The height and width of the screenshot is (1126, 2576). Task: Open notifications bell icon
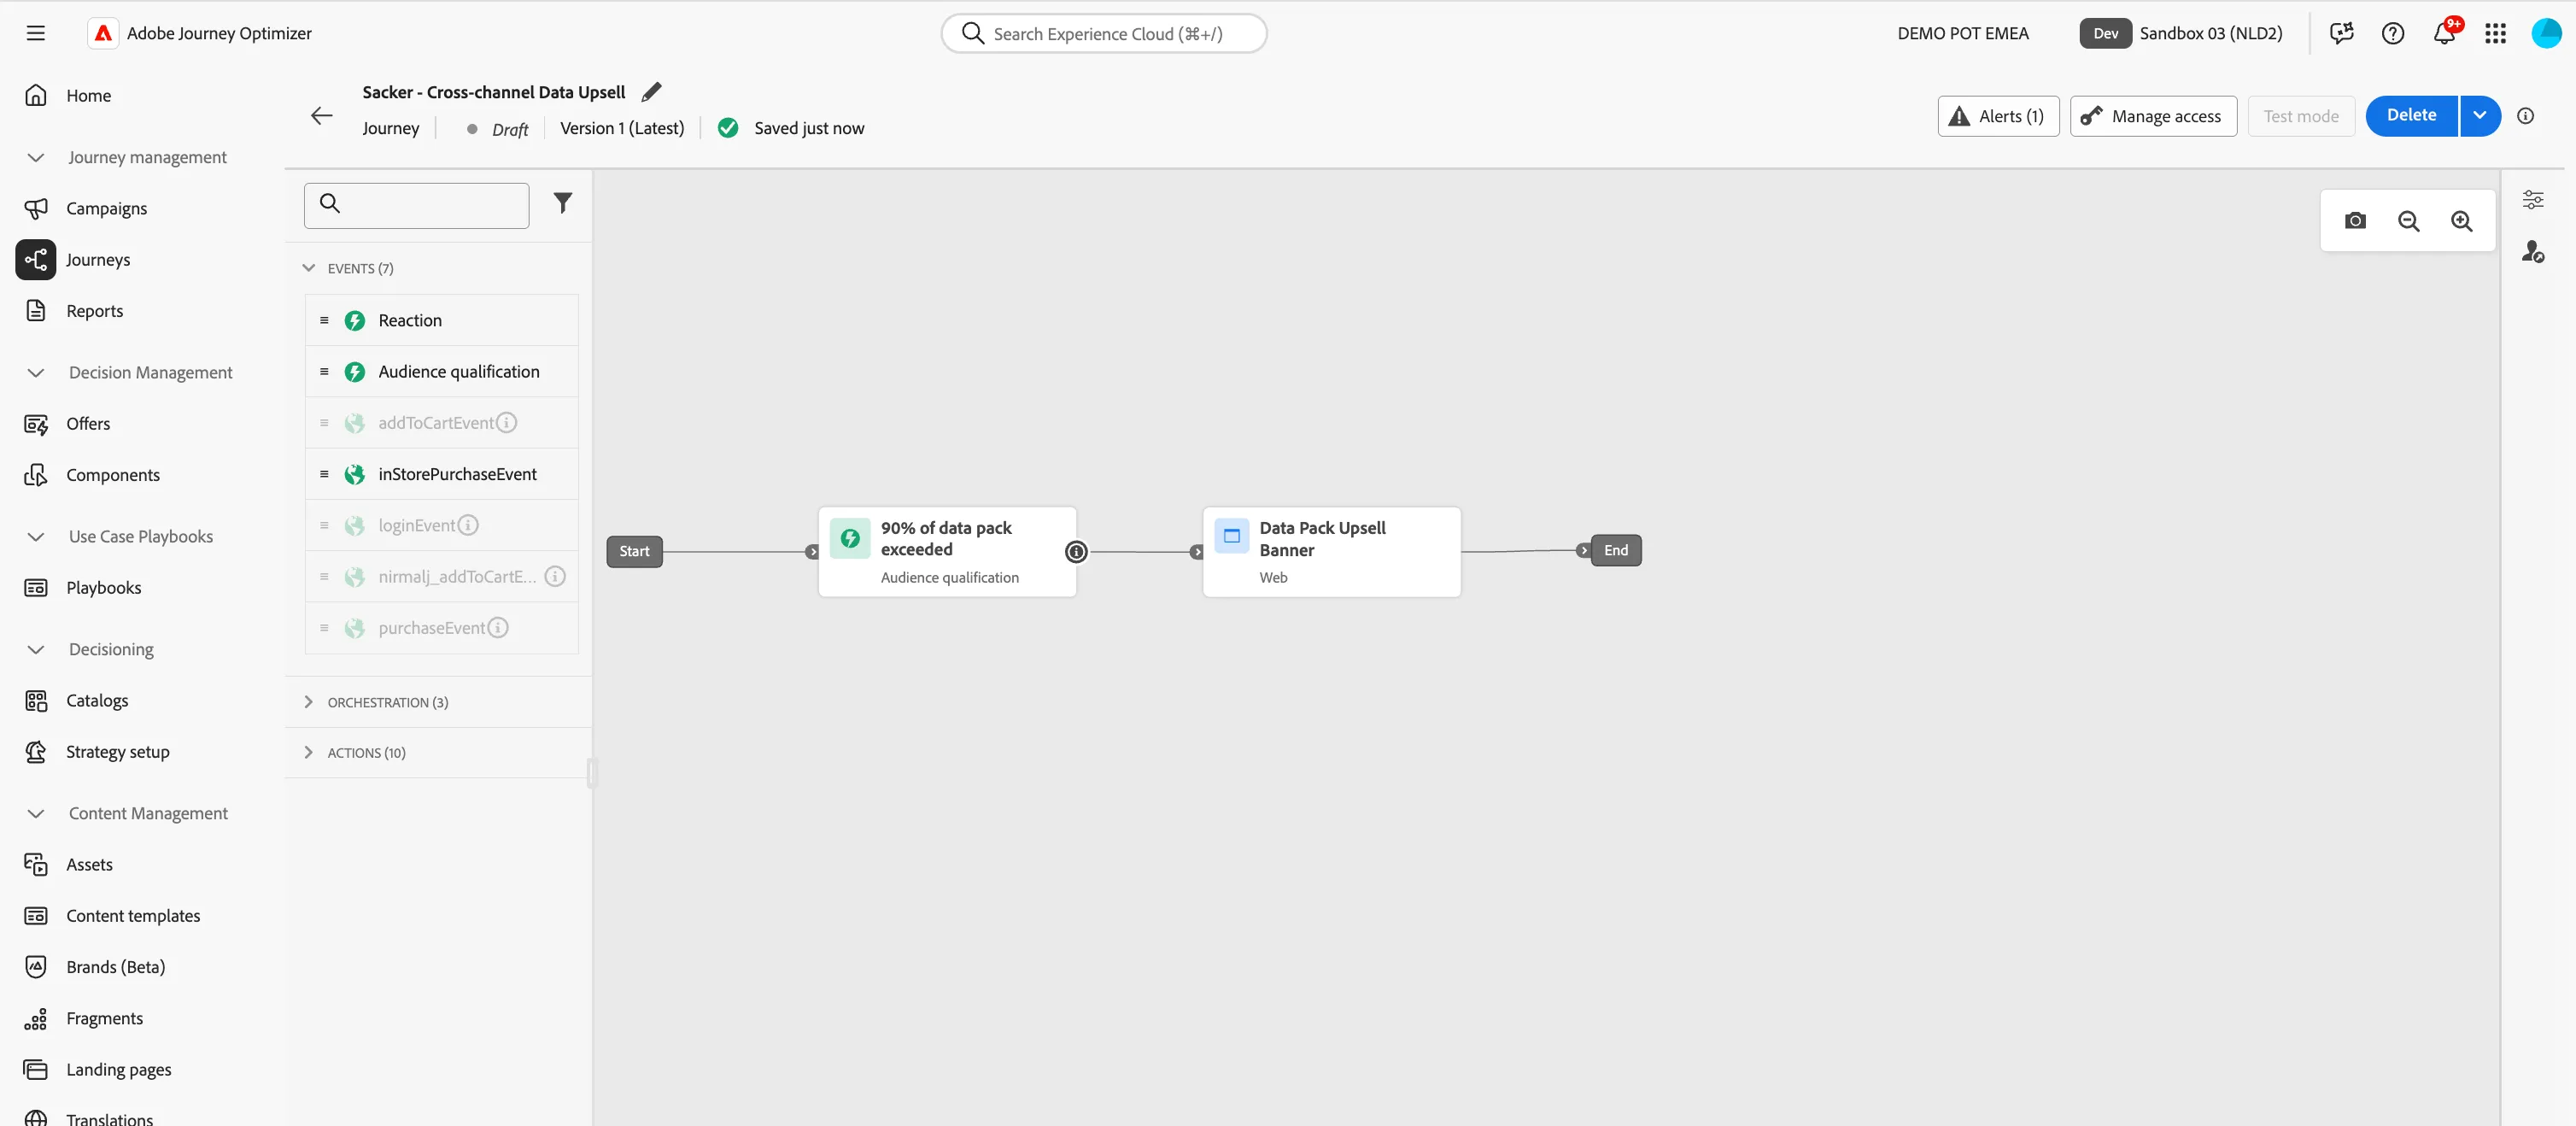pyautogui.click(x=2444, y=33)
